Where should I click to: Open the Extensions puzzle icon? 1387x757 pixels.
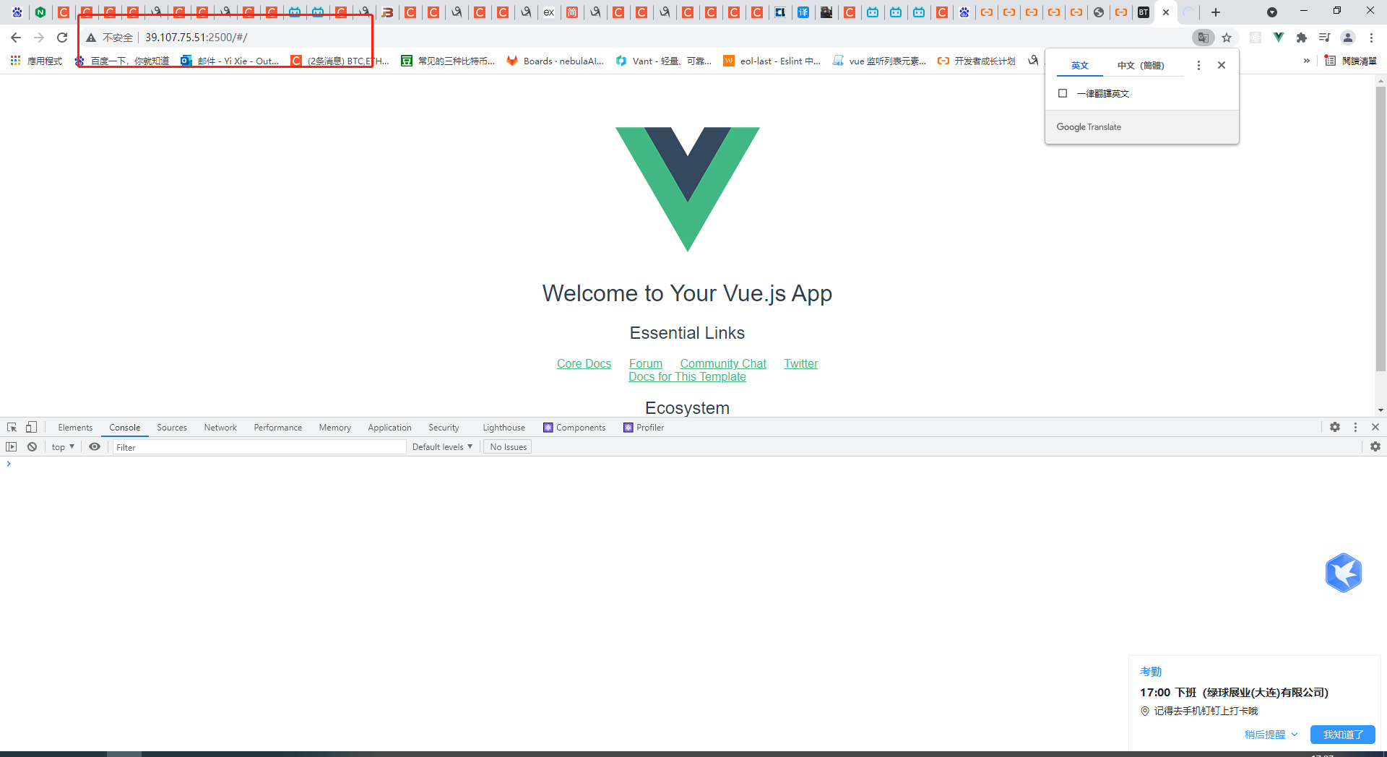pyautogui.click(x=1302, y=38)
